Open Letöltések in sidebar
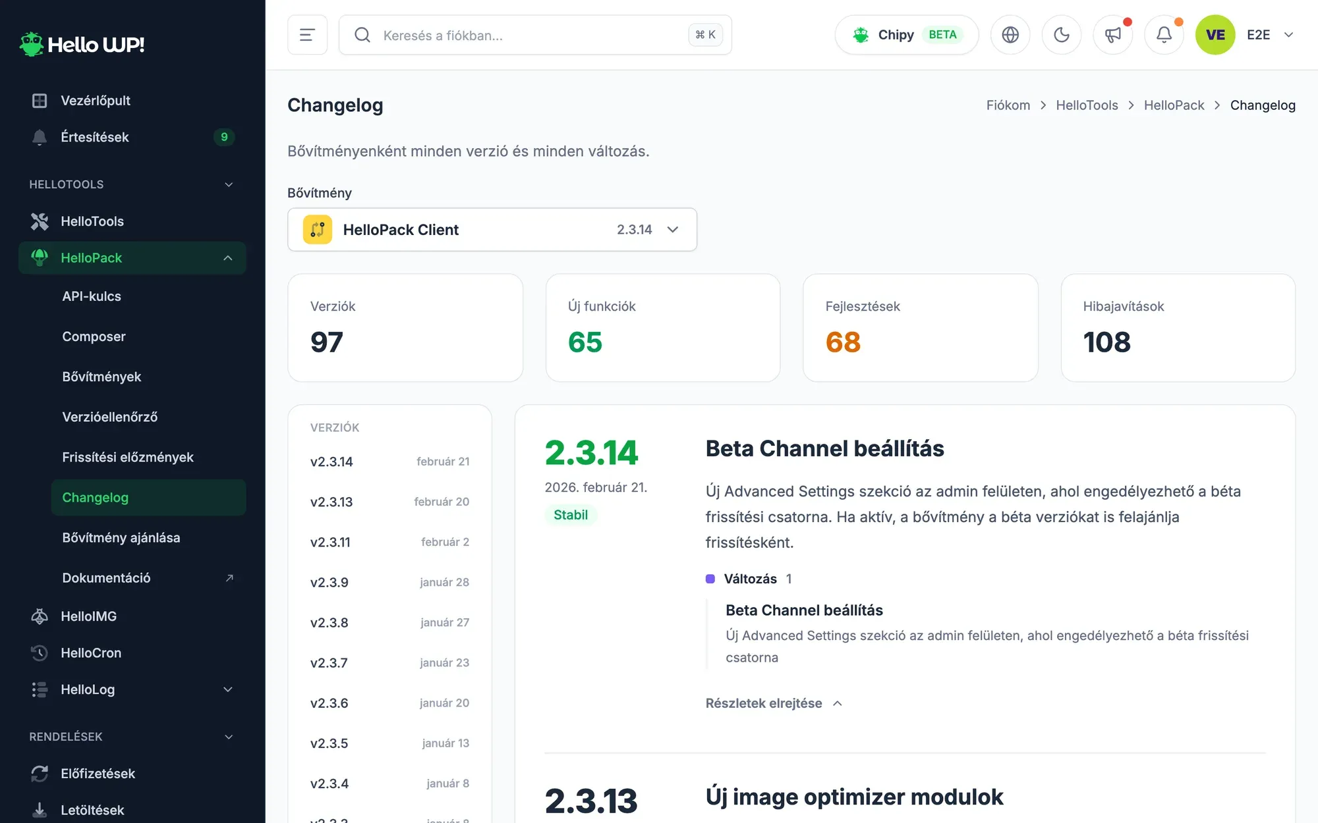 132,810
